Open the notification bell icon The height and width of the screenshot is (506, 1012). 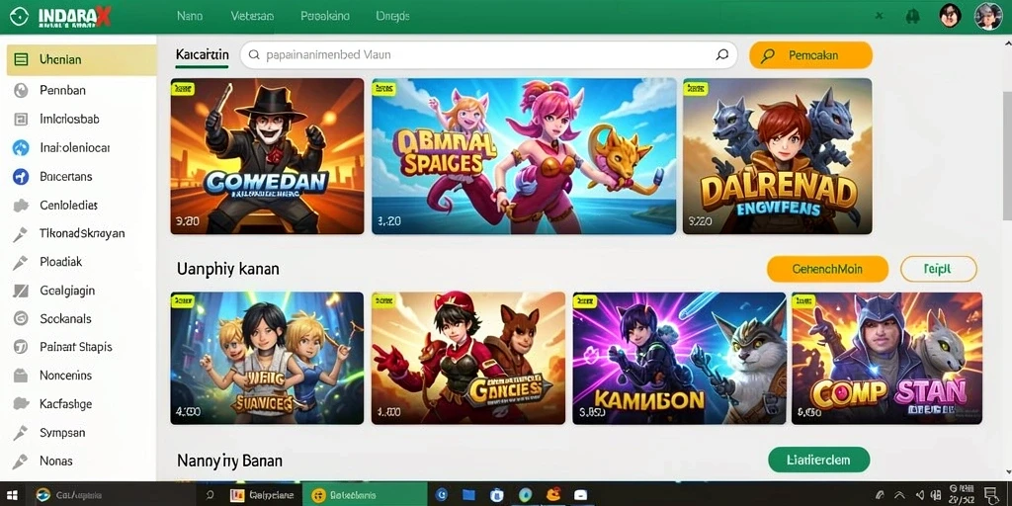tap(912, 16)
